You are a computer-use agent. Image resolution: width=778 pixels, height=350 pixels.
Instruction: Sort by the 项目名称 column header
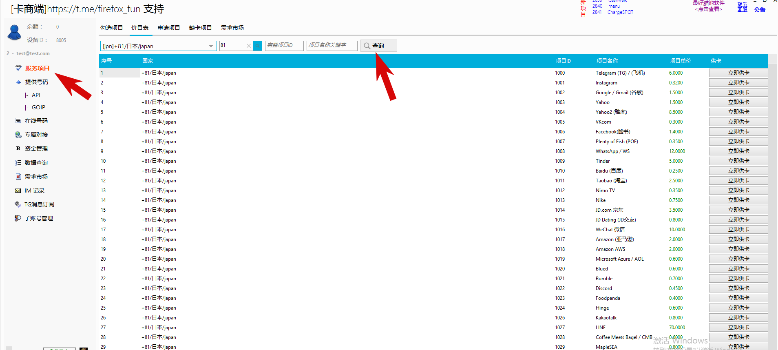click(x=607, y=61)
